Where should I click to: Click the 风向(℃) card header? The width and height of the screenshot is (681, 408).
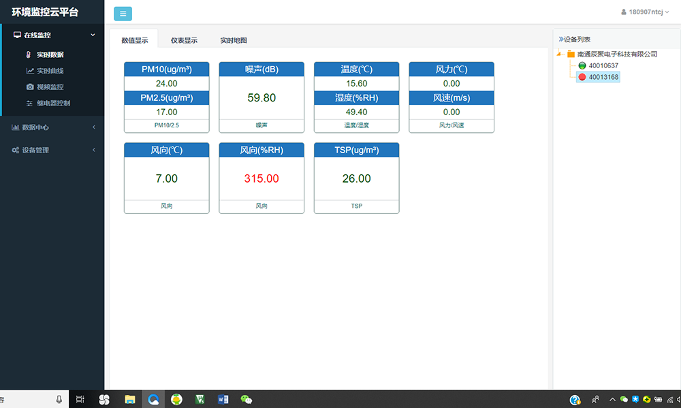click(167, 150)
